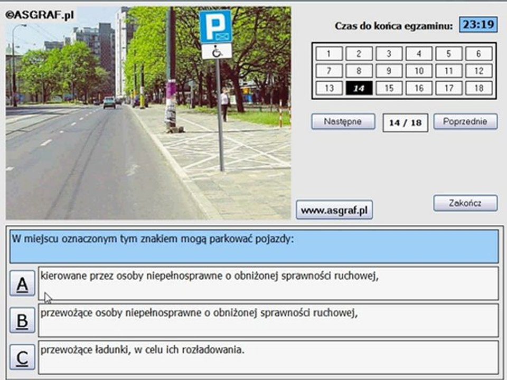Click the 14 / 18 progress counter

tap(406, 122)
